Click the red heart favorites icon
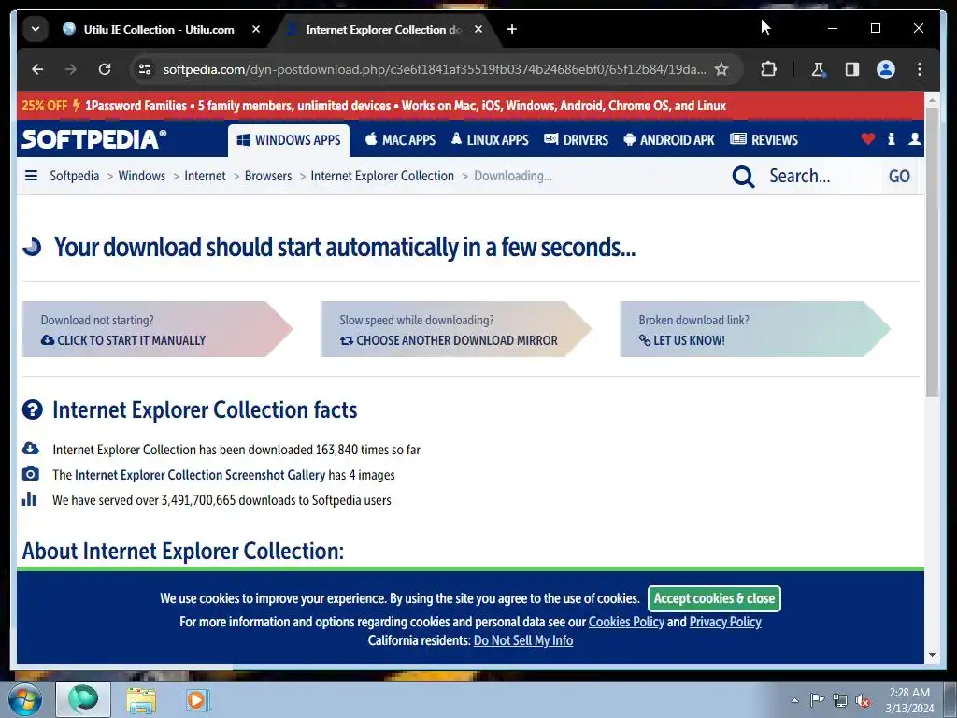This screenshot has width=957, height=718. [x=868, y=138]
